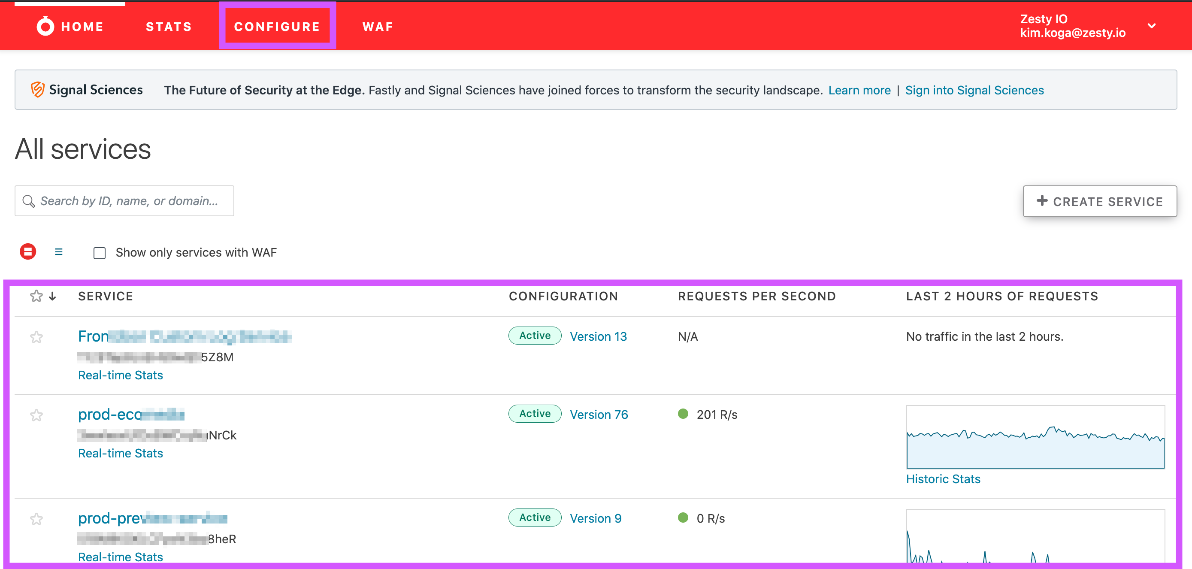Click Sign into Signal Sciences link
1192x569 pixels.
(x=974, y=90)
